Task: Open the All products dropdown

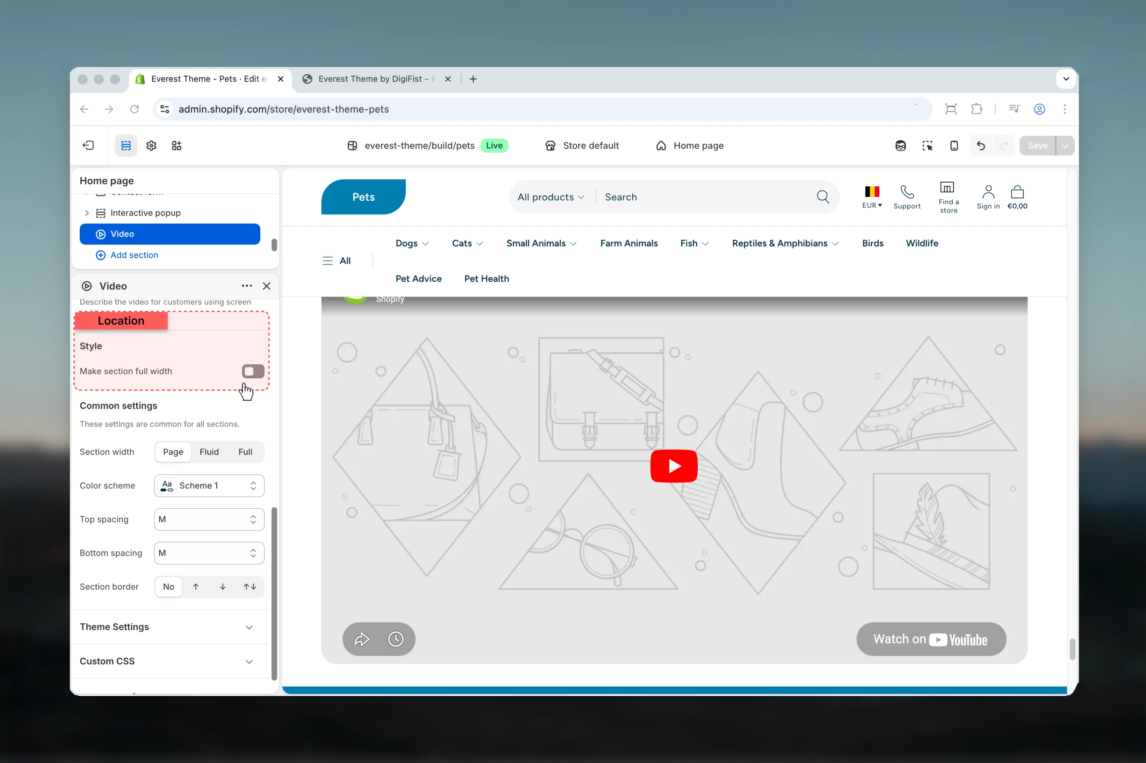Action: tap(551, 197)
